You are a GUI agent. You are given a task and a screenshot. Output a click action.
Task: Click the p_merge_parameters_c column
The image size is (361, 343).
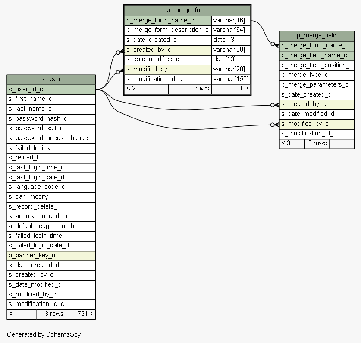tap(317, 84)
